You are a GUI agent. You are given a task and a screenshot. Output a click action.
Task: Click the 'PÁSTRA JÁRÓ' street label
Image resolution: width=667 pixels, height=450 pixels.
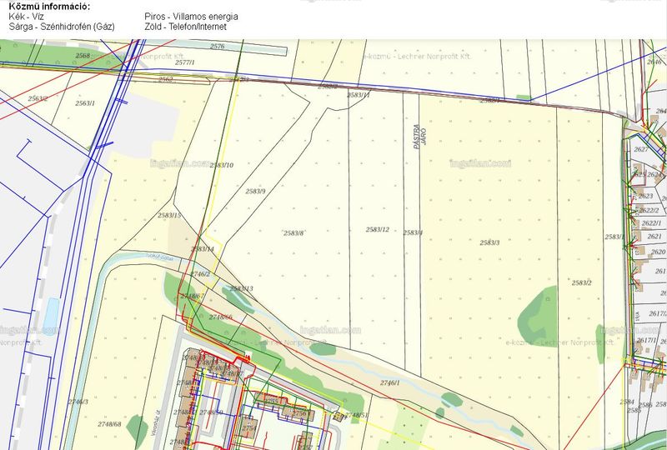click(x=420, y=137)
